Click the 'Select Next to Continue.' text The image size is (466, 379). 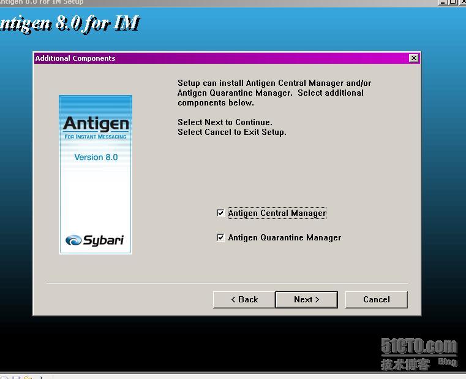225,123
